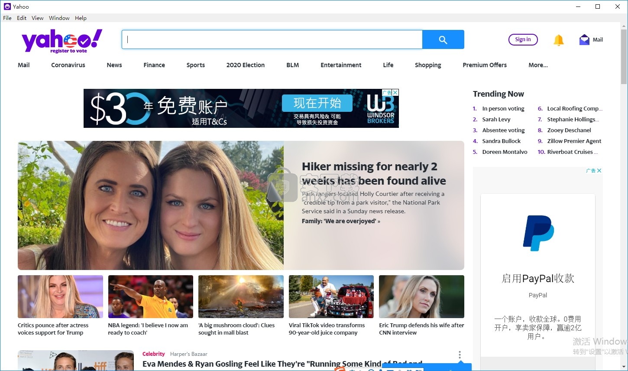Click trending topic Local Roofing Comp...

[575, 109]
